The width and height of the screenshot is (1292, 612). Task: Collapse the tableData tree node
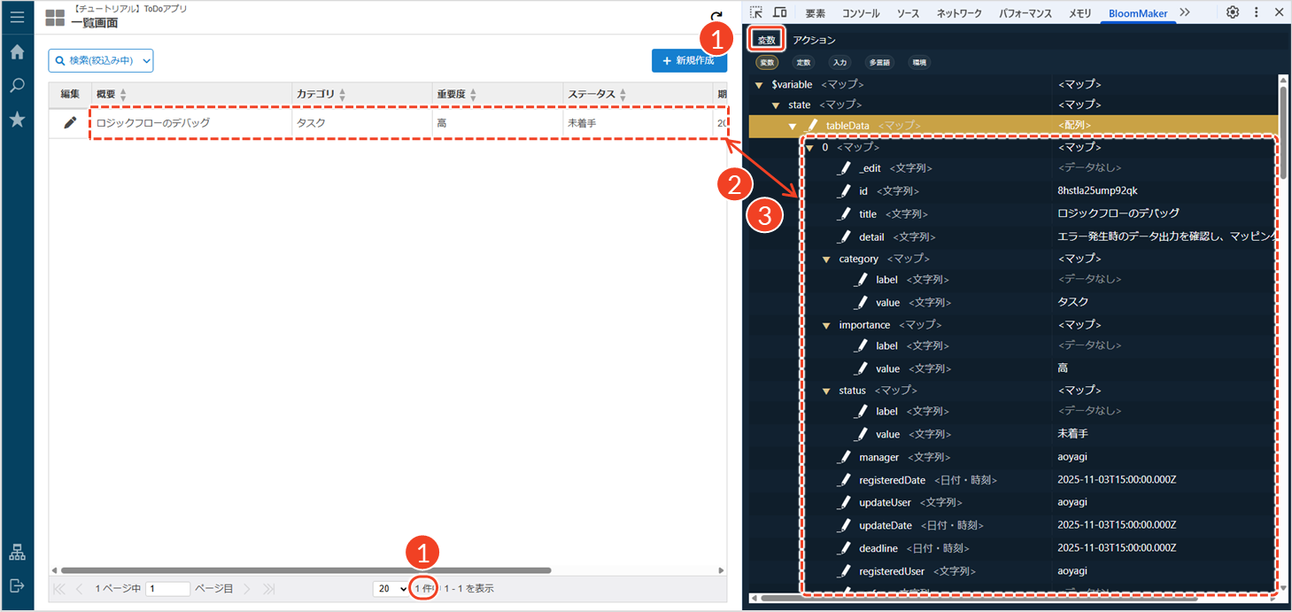coord(793,127)
